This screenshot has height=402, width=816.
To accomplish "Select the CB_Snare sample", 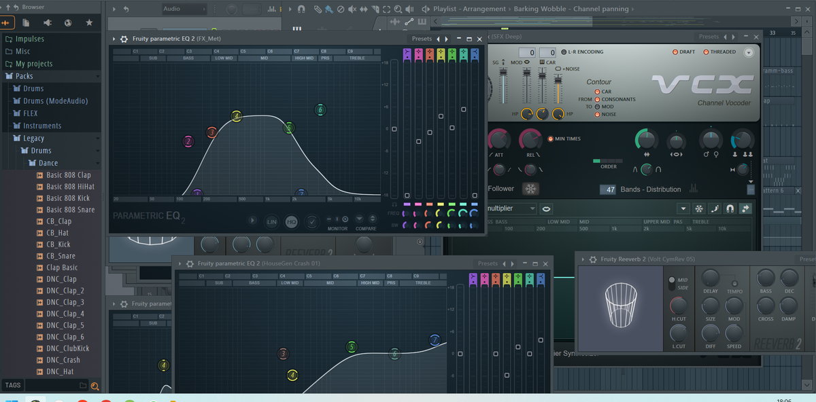I will pyautogui.click(x=61, y=256).
